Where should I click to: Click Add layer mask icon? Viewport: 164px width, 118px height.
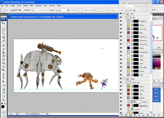(x=130, y=115)
